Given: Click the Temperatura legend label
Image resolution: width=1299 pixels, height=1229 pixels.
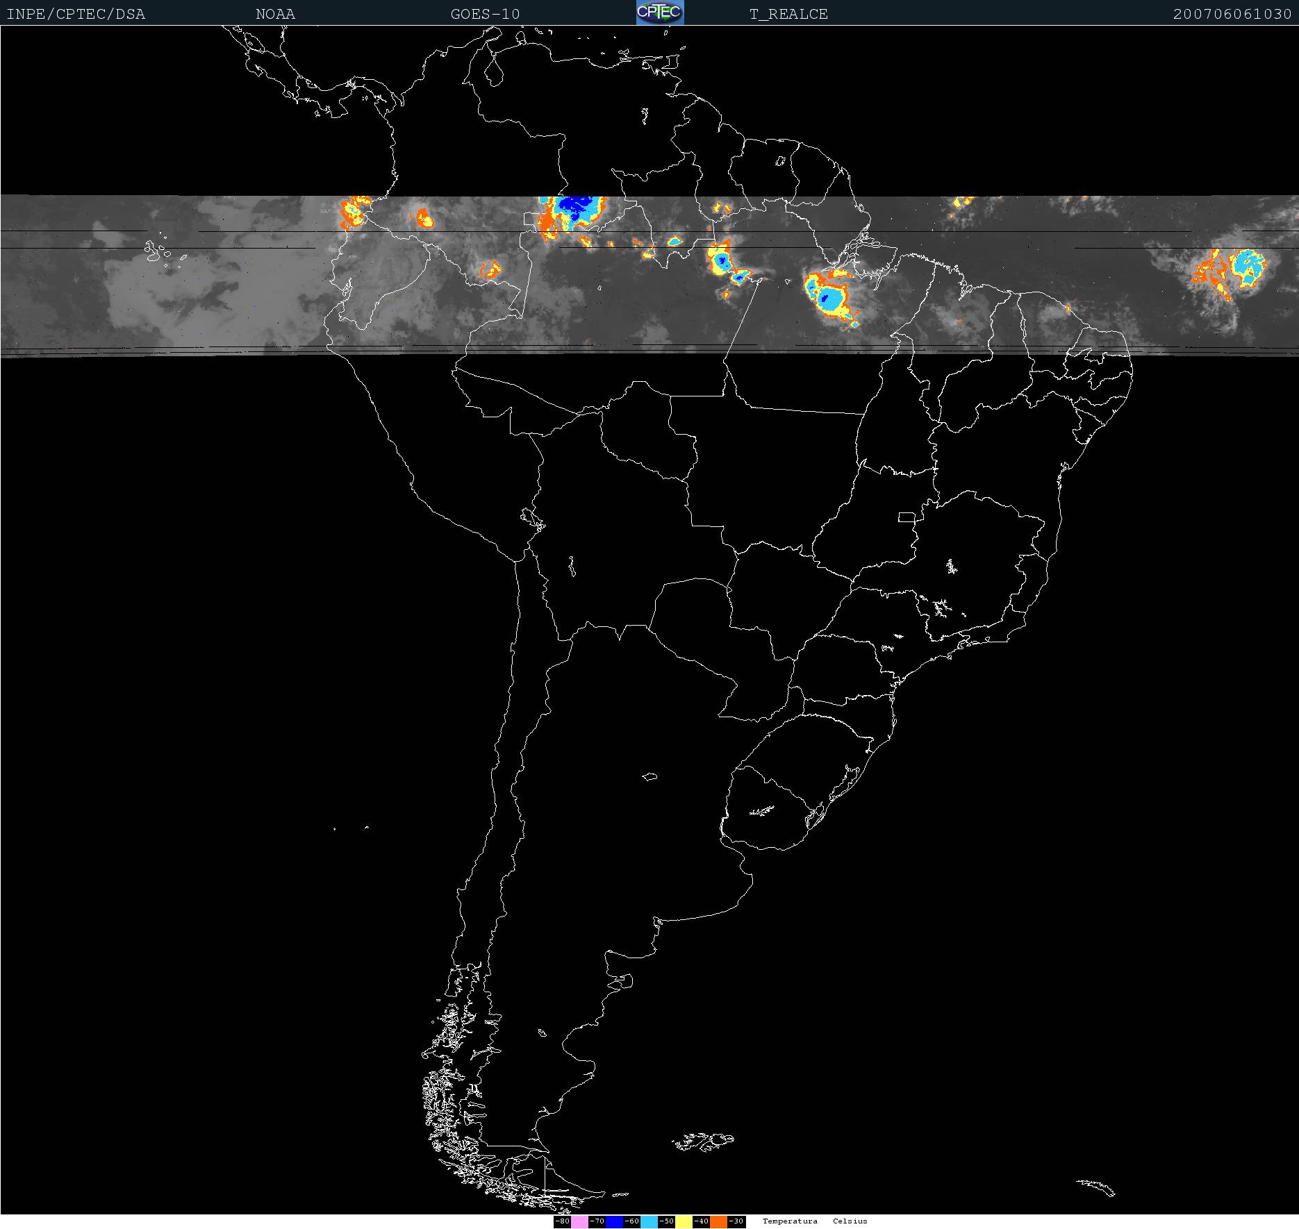Looking at the screenshot, I should (790, 1221).
